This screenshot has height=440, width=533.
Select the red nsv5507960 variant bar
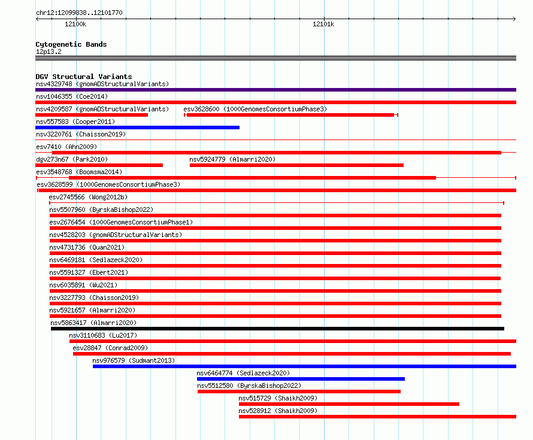[x=275, y=216]
